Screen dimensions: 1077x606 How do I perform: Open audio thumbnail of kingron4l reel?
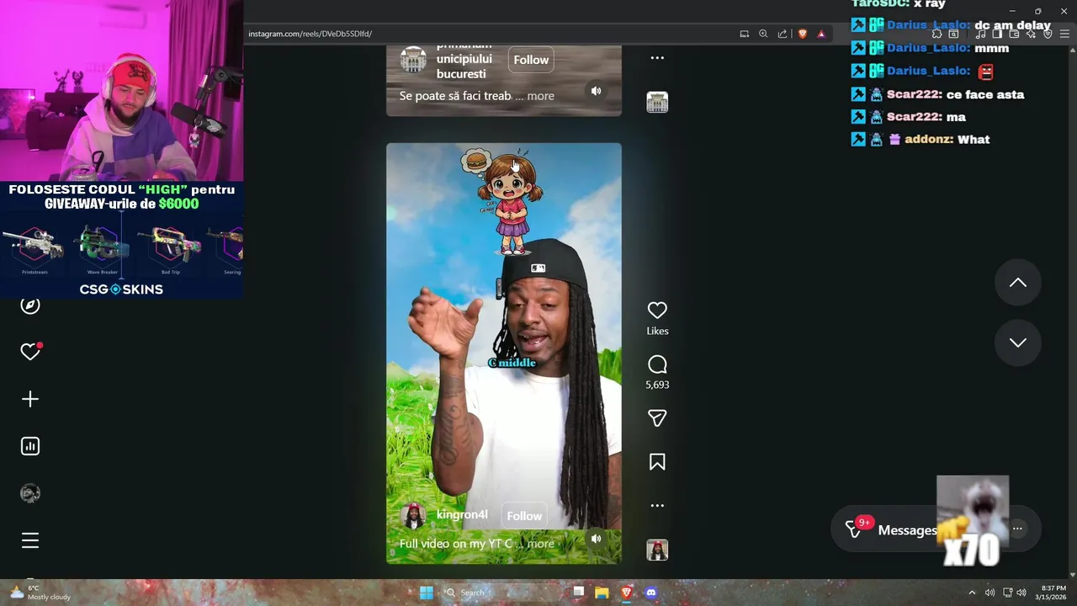657,550
